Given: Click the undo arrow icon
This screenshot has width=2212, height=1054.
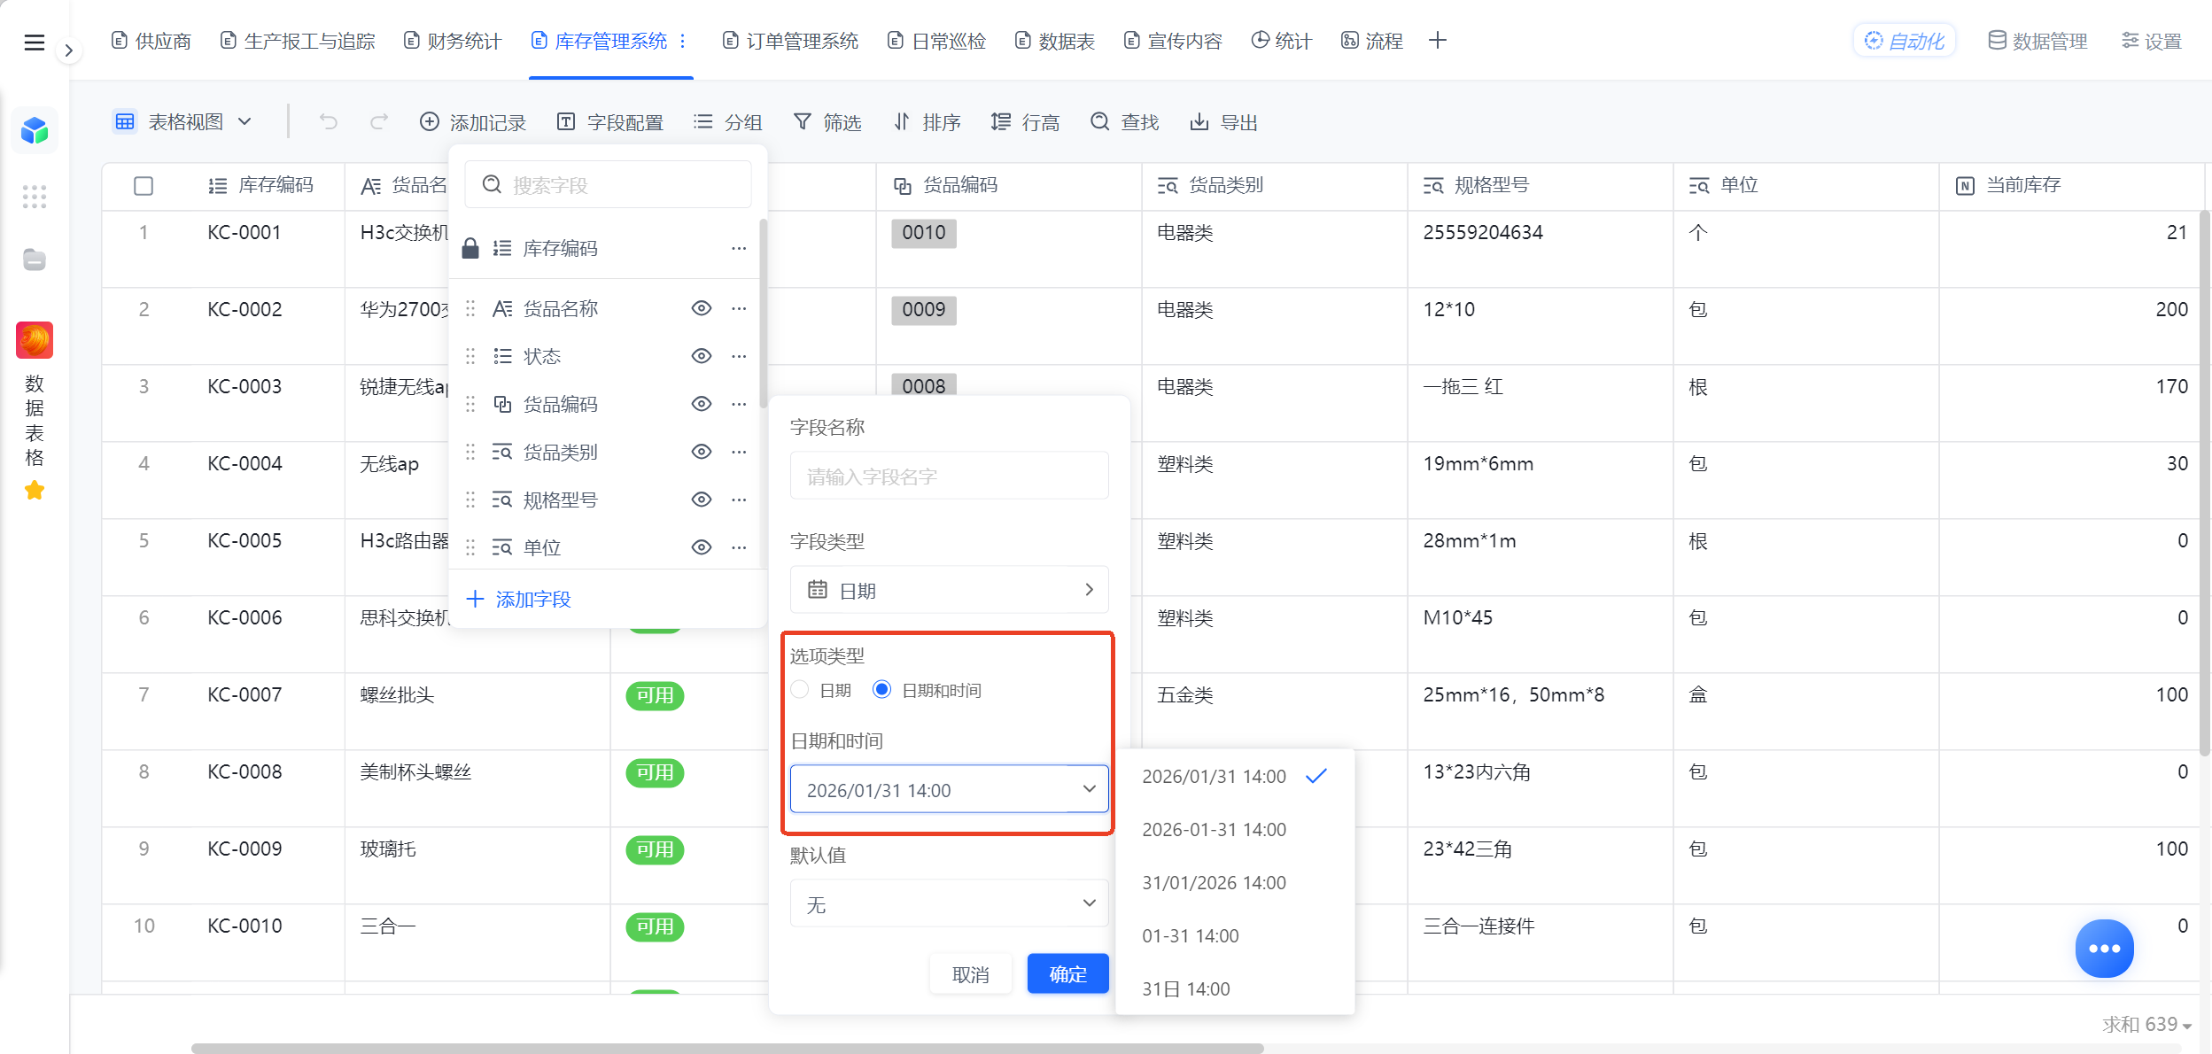Looking at the screenshot, I should click(329, 121).
